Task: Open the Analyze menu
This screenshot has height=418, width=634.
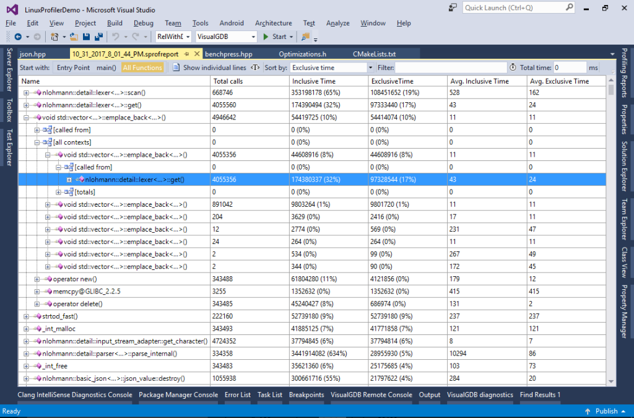Action: (x=337, y=23)
